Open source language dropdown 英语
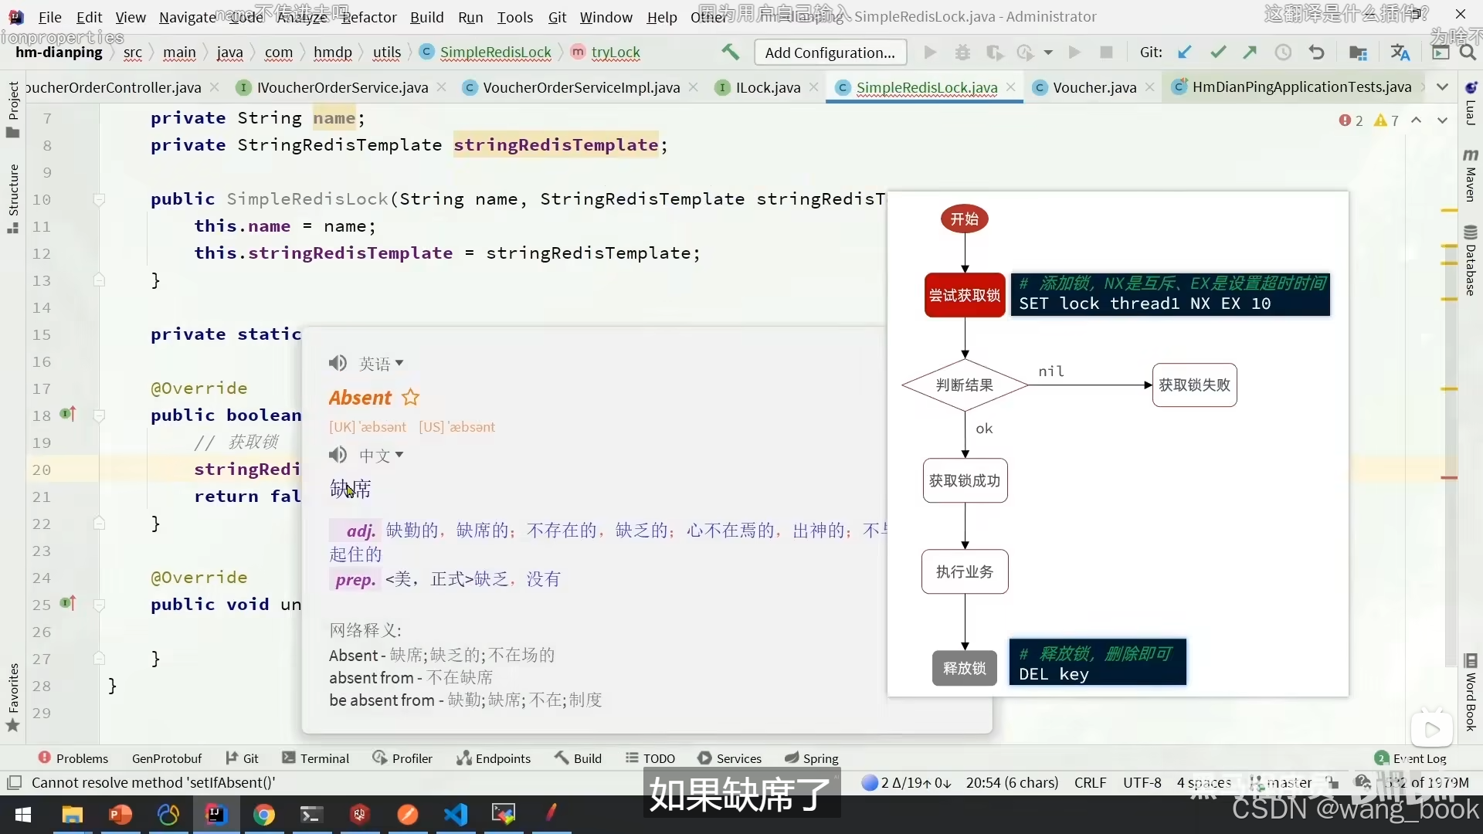The width and height of the screenshot is (1483, 834). [x=382, y=364]
